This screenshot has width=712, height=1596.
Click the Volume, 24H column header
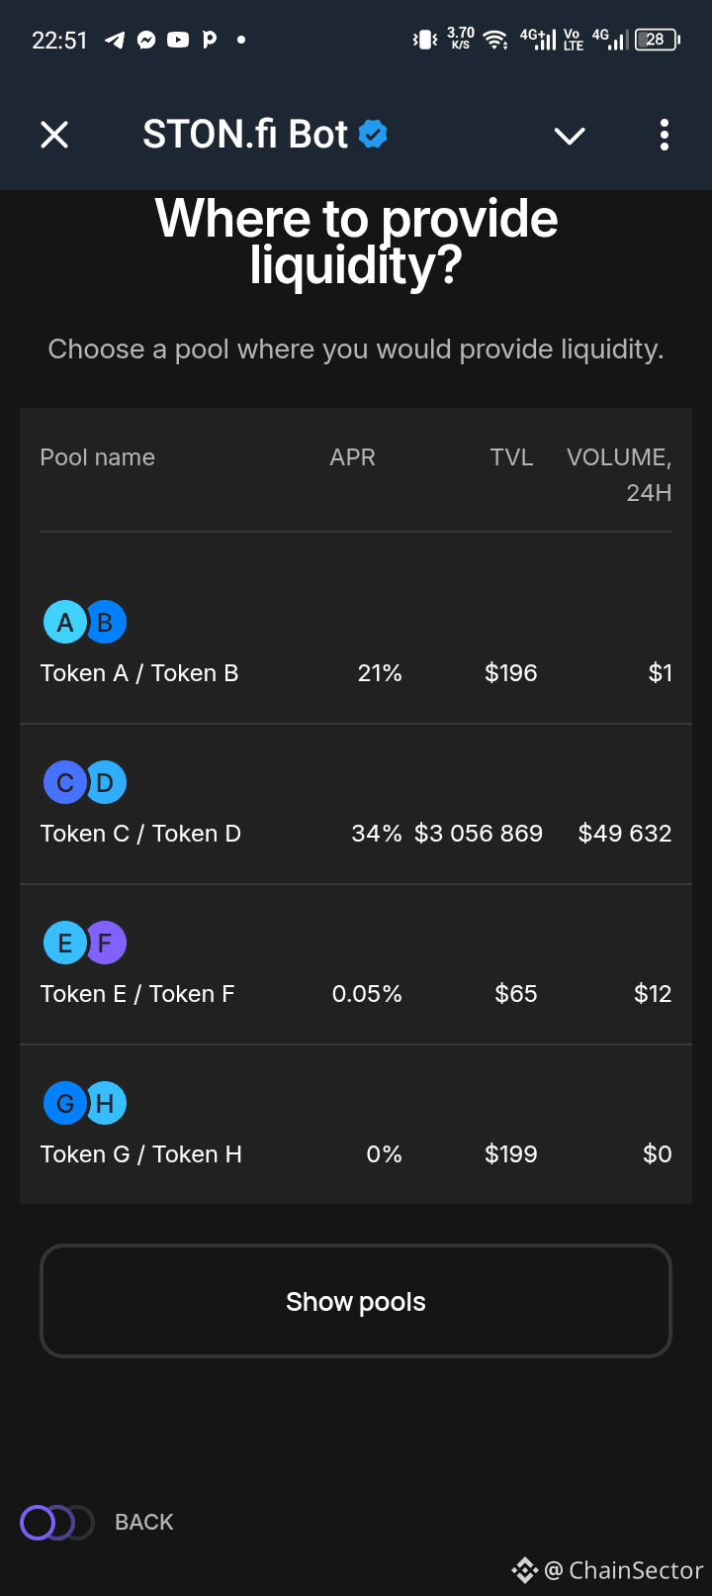click(619, 474)
